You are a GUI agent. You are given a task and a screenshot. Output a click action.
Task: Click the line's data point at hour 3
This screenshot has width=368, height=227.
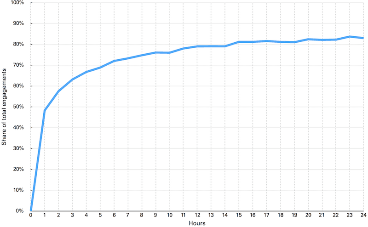[x=72, y=79]
